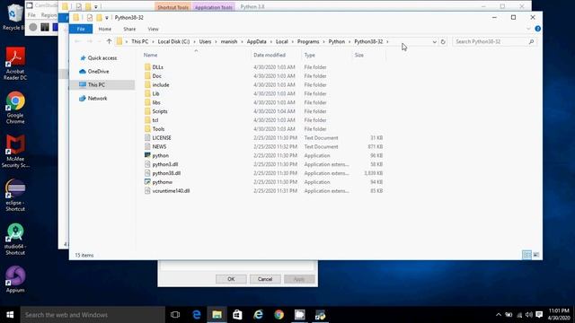This screenshot has height=323, width=575.
Task: Select Shortcut Tools tab in back window
Action: [172, 7]
